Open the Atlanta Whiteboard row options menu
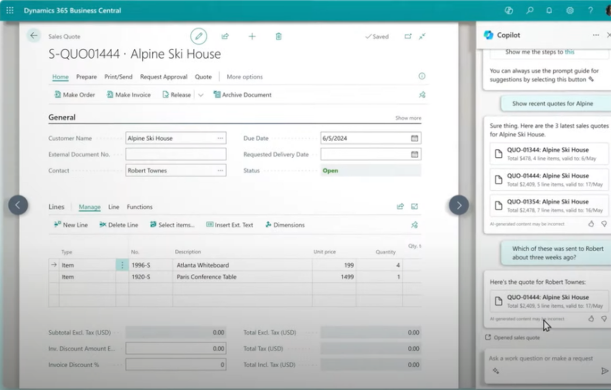This screenshot has height=390, width=611. (x=122, y=265)
